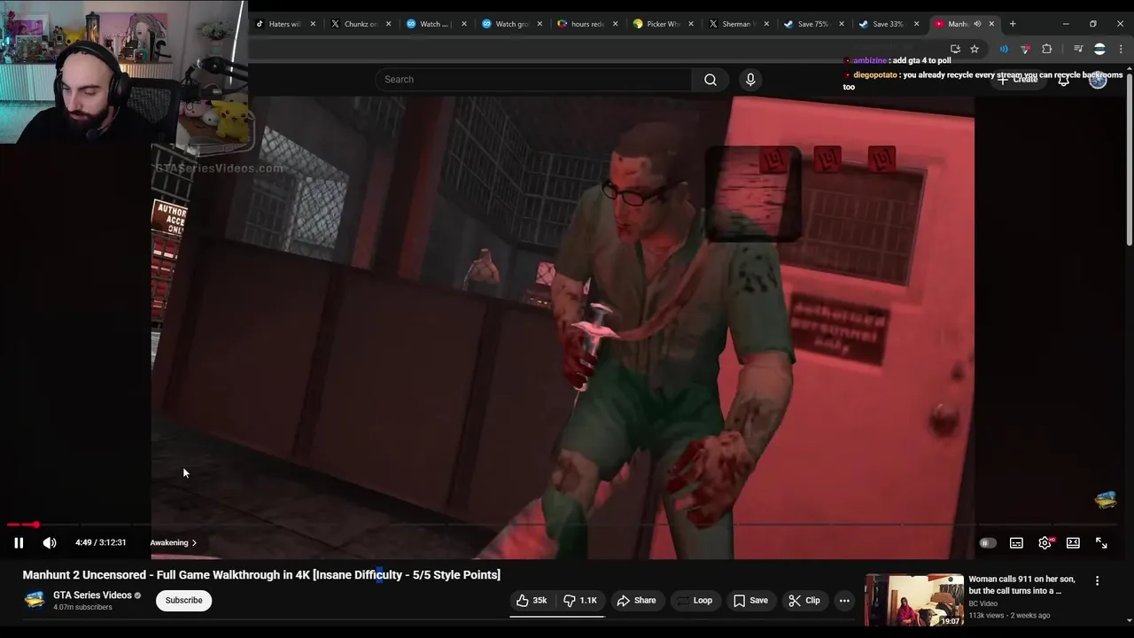Share the video
The width and height of the screenshot is (1134, 638).
(x=636, y=600)
